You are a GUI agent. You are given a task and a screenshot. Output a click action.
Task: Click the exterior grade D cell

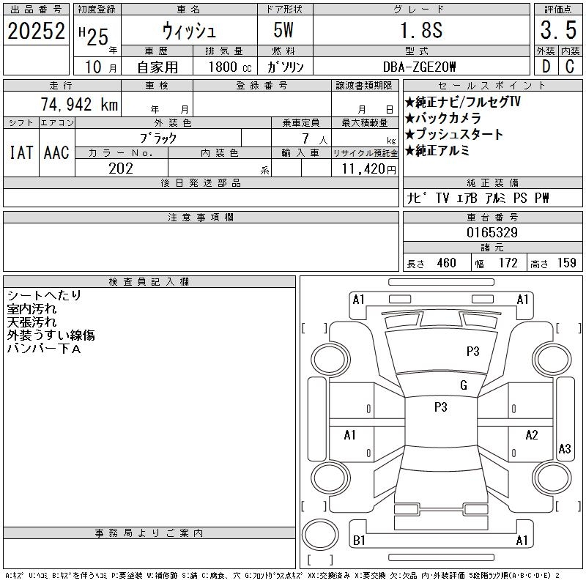tap(546, 67)
